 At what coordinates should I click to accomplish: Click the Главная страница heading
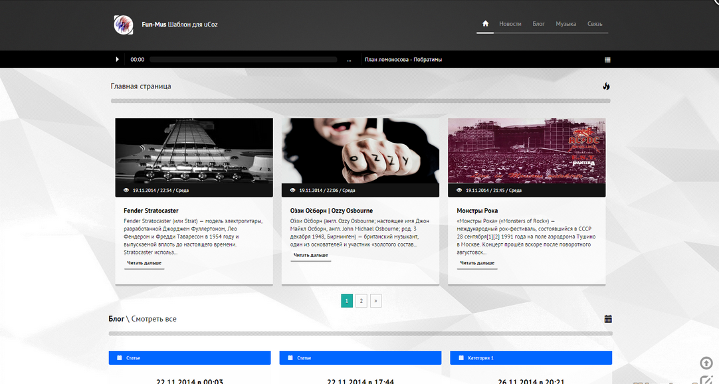click(141, 86)
